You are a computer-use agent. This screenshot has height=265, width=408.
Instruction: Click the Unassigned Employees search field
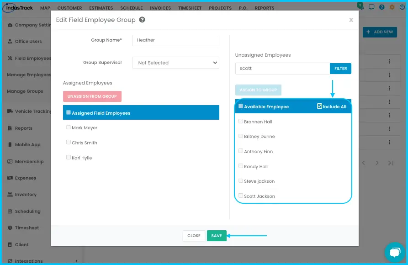[282, 69]
